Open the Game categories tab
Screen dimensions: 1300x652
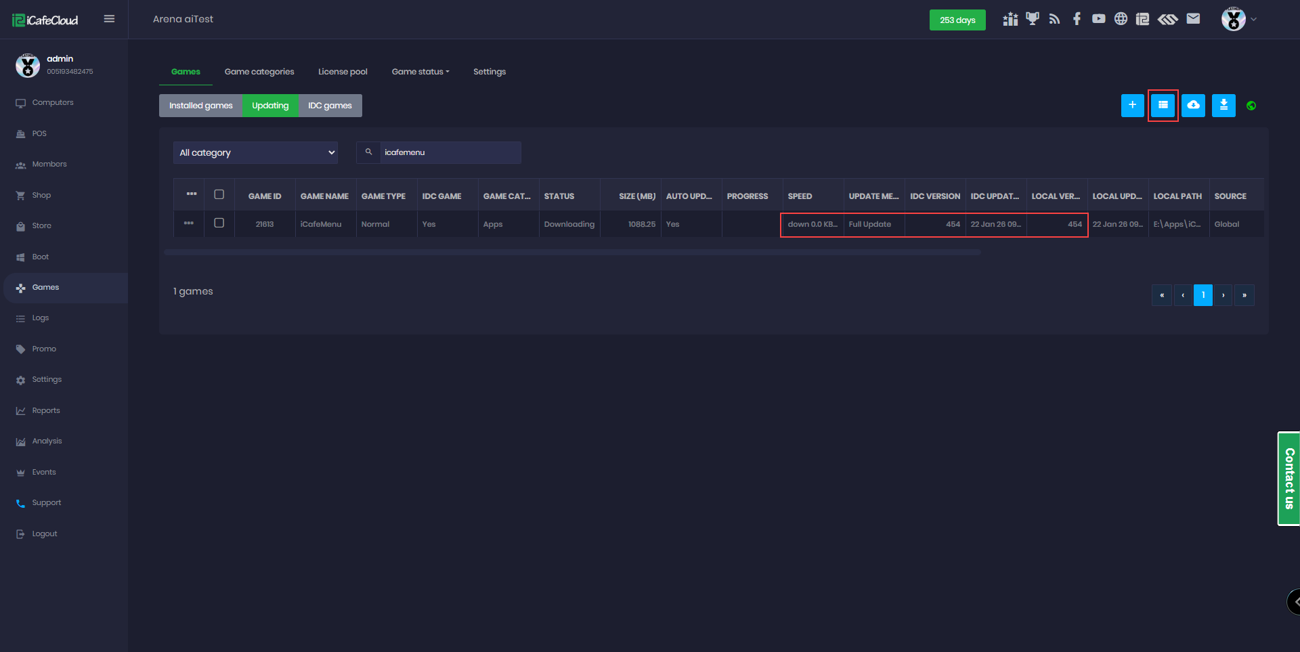[259, 72]
